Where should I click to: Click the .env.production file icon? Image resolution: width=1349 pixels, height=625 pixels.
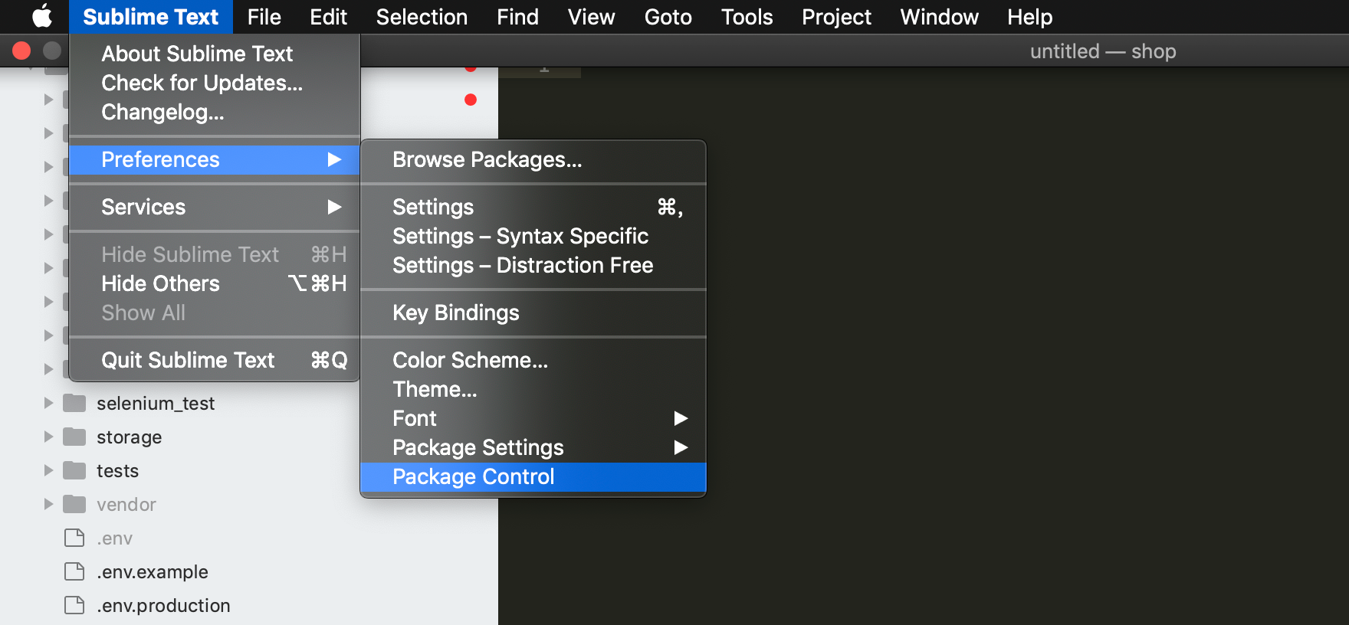tap(74, 605)
